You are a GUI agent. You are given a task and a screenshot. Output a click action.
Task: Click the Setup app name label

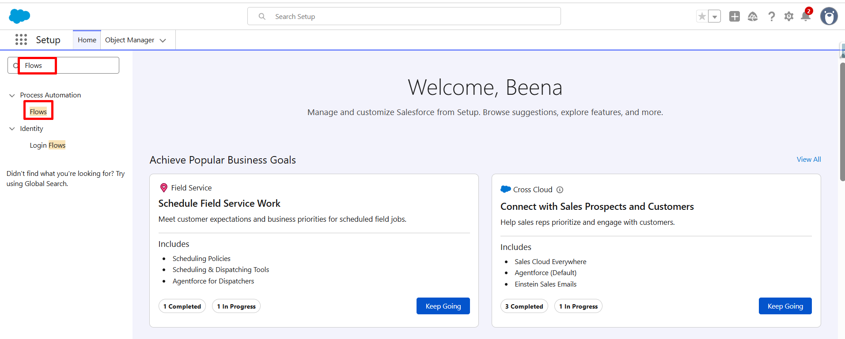click(x=48, y=40)
